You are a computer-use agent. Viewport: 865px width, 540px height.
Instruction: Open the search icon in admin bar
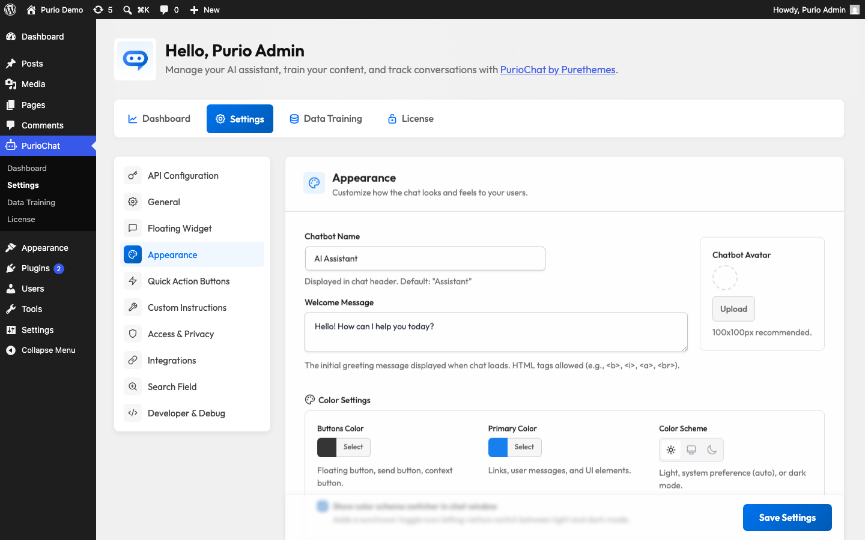(127, 10)
